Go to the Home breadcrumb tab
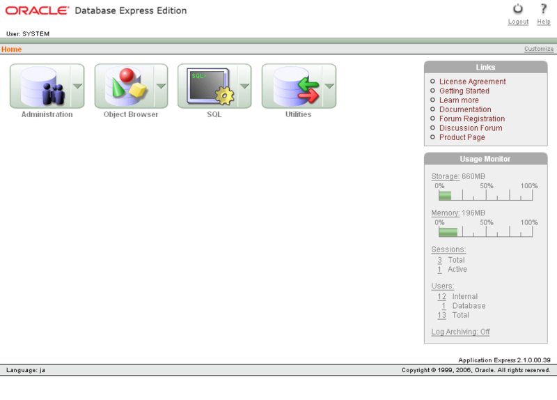This screenshot has width=557, height=400. point(11,49)
